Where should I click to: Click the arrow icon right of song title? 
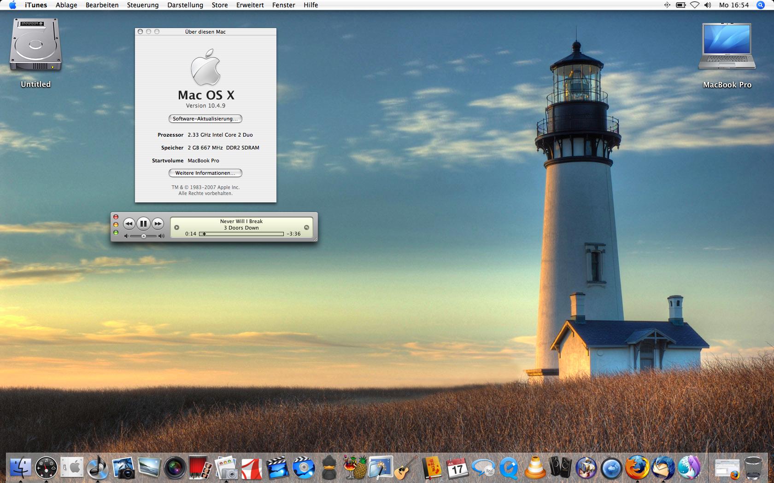(x=306, y=227)
